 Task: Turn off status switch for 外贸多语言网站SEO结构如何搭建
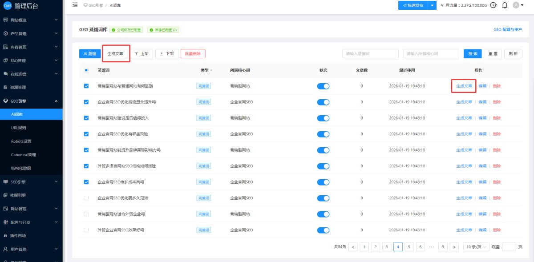pos(323,166)
